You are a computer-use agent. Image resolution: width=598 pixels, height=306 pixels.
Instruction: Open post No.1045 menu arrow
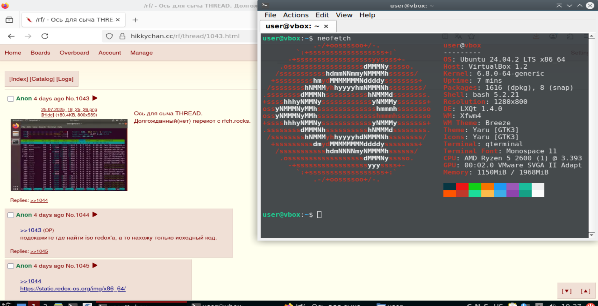coord(95,266)
